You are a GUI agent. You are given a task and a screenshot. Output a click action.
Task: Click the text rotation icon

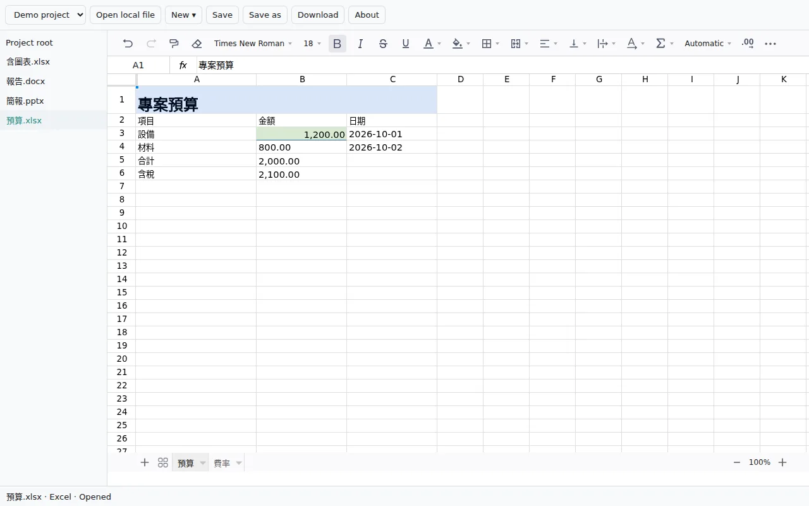[x=632, y=44]
